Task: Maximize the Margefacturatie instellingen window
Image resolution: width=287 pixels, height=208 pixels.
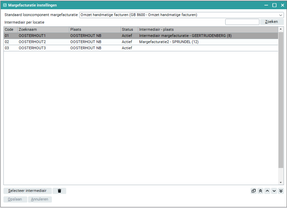Action: (x=274, y=5)
